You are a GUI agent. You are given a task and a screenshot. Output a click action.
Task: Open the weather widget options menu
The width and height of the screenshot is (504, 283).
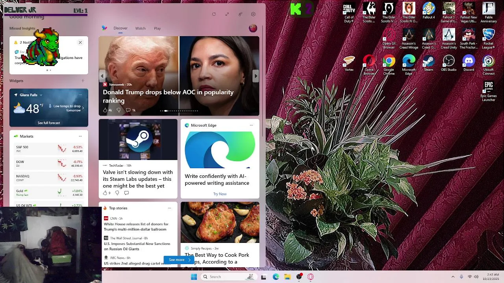click(80, 95)
